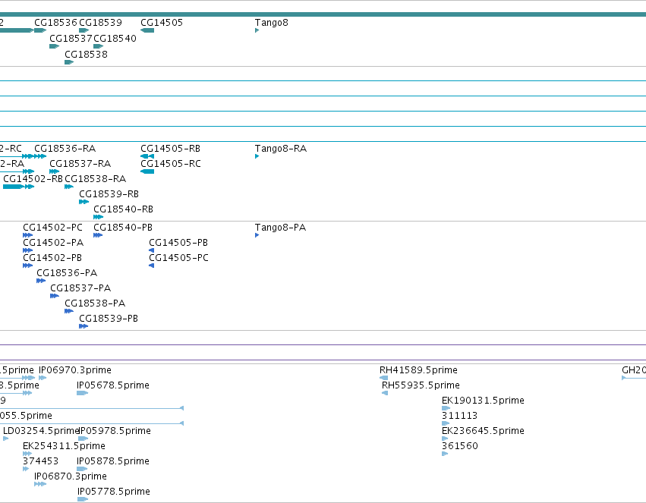Click the CG18537-PA protein label
This screenshot has width=646, height=503.
coord(80,288)
